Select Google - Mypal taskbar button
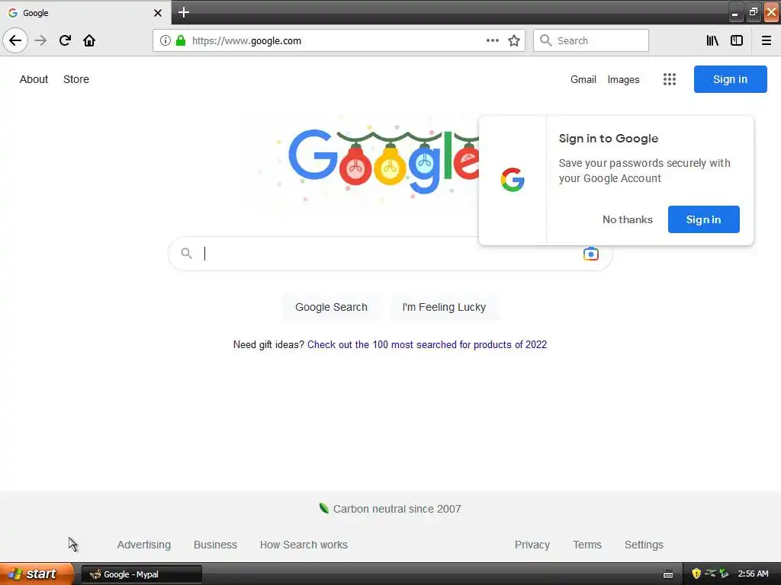781x585 pixels. click(141, 574)
